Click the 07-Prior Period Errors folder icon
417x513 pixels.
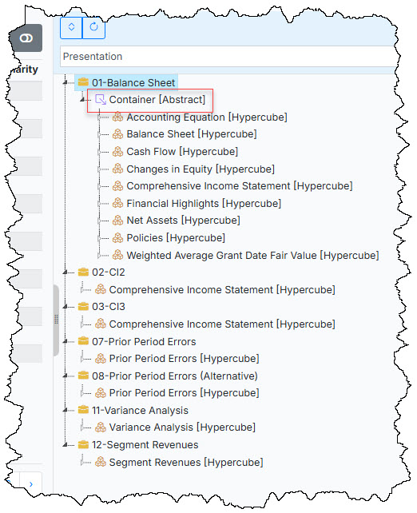(83, 341)
